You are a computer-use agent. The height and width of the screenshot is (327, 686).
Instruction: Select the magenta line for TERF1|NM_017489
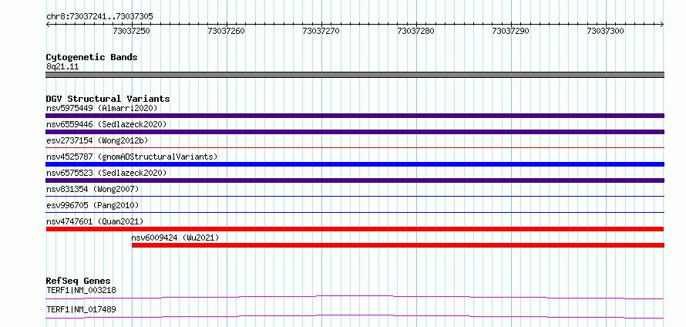click(x=355, y=316)
